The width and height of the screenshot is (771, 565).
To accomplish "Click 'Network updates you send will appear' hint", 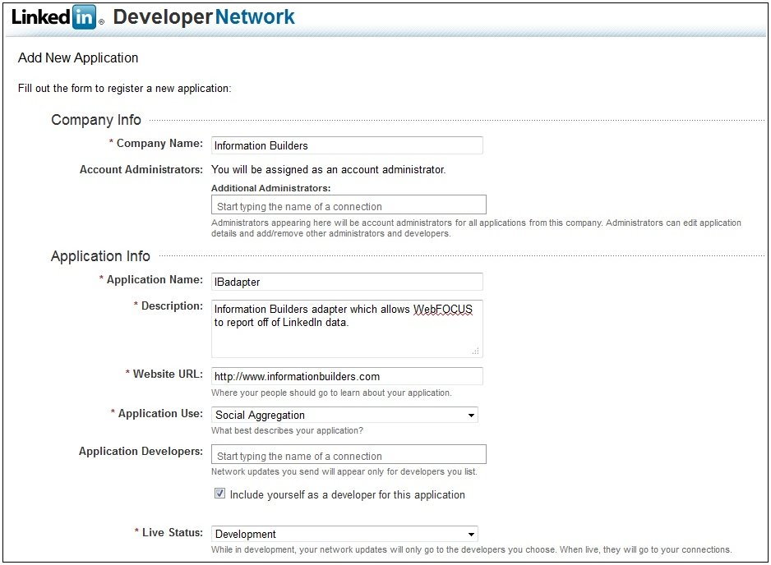I will pos(344,471).
